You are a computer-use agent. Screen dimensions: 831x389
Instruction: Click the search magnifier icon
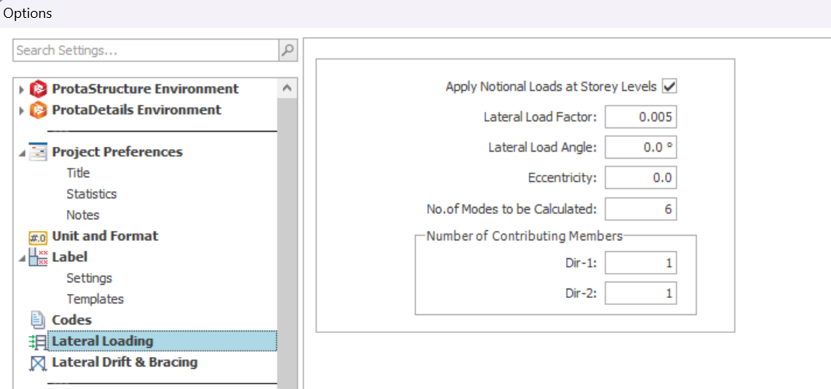[288, 51]
